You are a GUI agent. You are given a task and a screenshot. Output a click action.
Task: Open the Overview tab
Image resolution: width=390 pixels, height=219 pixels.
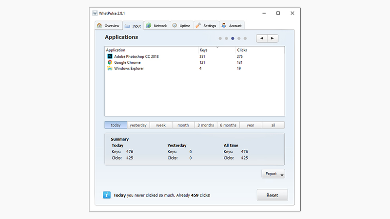point(108,26)
